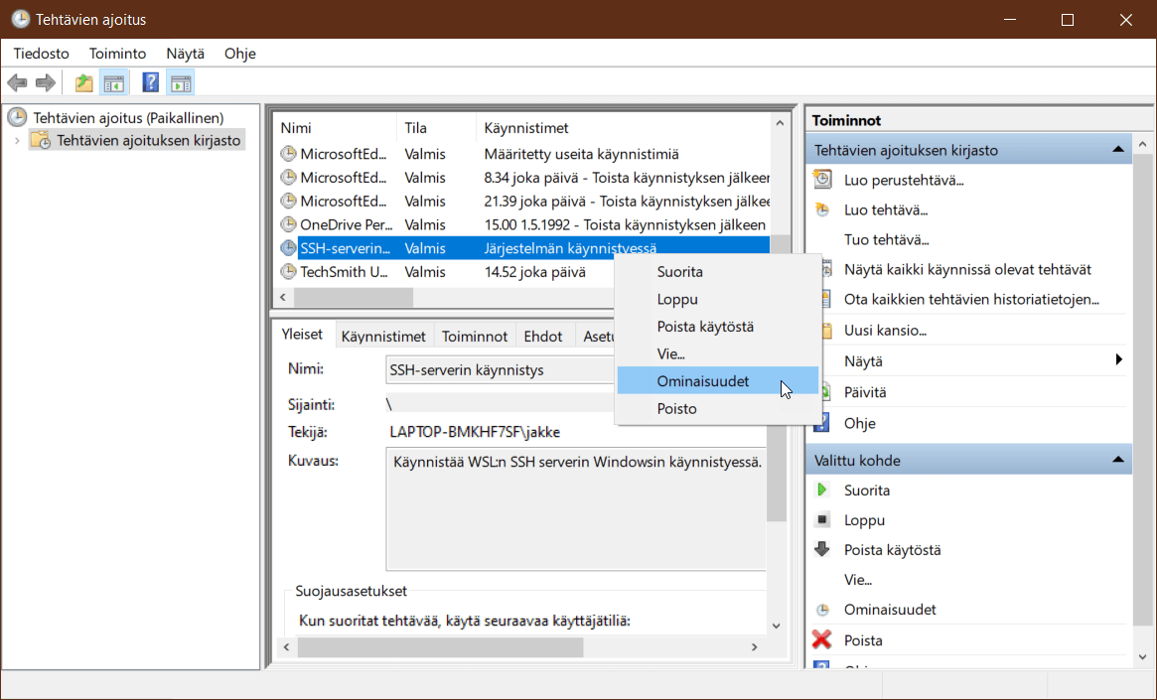The width and height of the screenshot is (1157, 700).
Task: Click the green Suorita icon in Valittu kohde
Action: (x=822, y=490)
